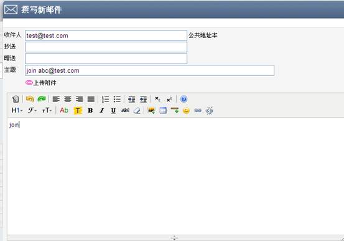Open the H1 heading dropdown

tap(17, 110)
